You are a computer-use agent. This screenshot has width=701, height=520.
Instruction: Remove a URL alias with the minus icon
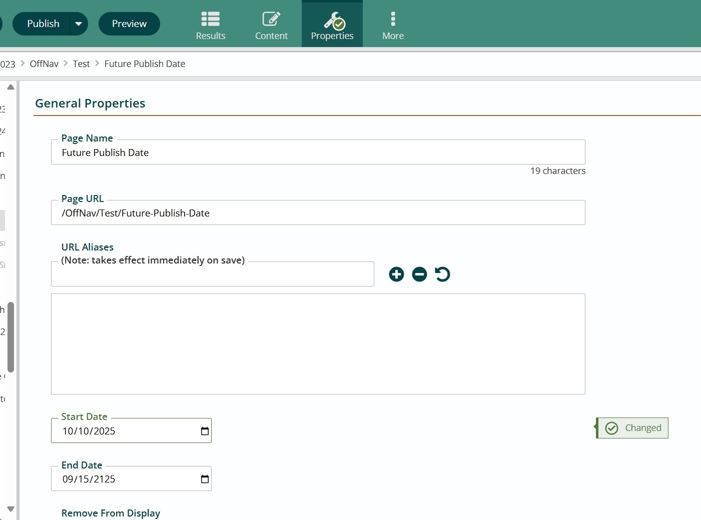[x=419, y=274]
